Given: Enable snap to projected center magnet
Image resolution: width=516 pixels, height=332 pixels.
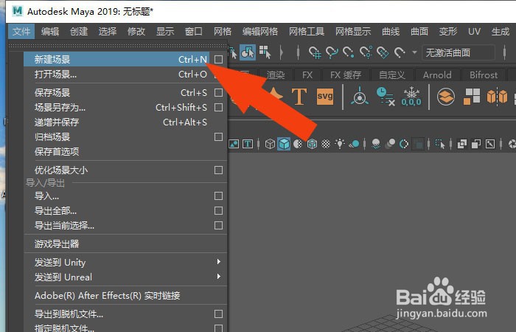Looking at the screenshot, I should click(x=366, y=52).
